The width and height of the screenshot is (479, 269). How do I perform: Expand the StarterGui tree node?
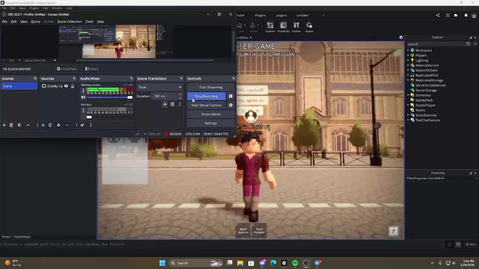tap(408, 95)
